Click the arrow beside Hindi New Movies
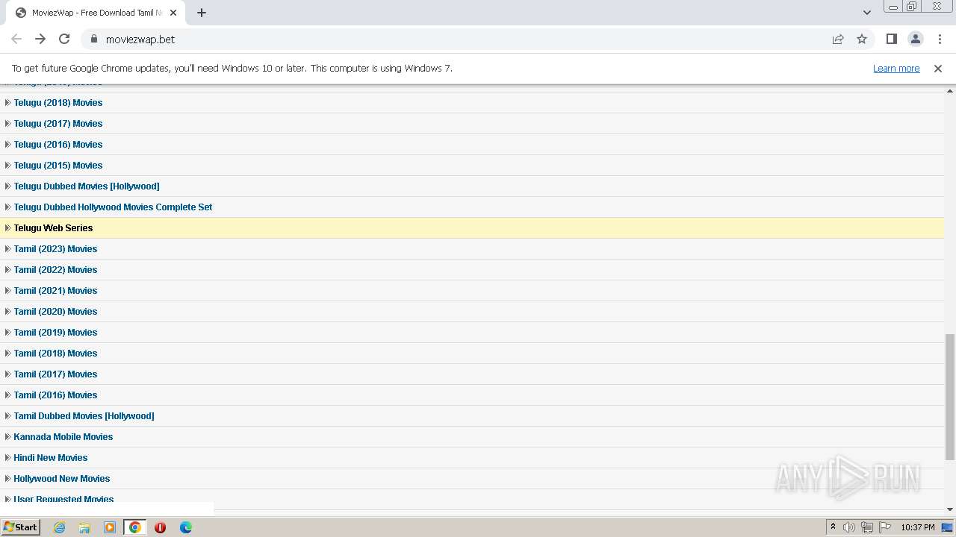Viewport: 956px width, 537px height. [x=7, y=458]
